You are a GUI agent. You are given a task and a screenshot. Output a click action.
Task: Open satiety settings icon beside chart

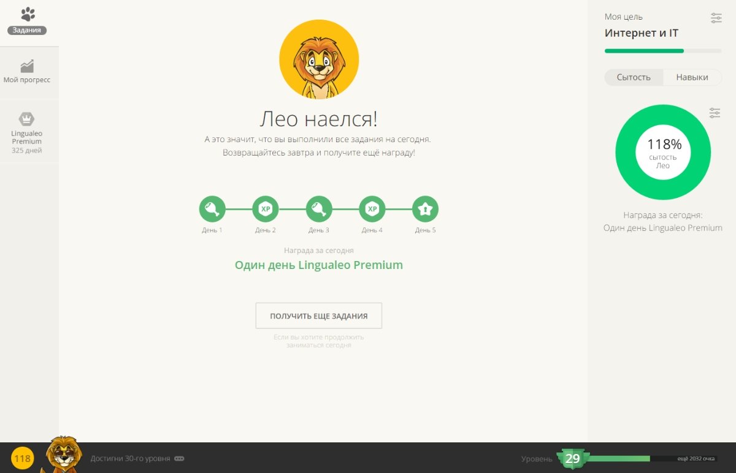tap(715, 113)
